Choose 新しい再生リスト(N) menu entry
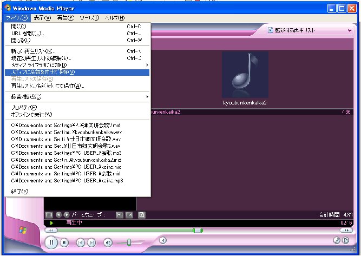Screen dimensions: 361x256 (x=77, y=51)
